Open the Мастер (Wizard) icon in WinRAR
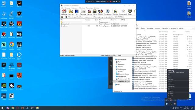Image resolution: width=195 pixels, height=110 pixels. click(x=101, y=12)
